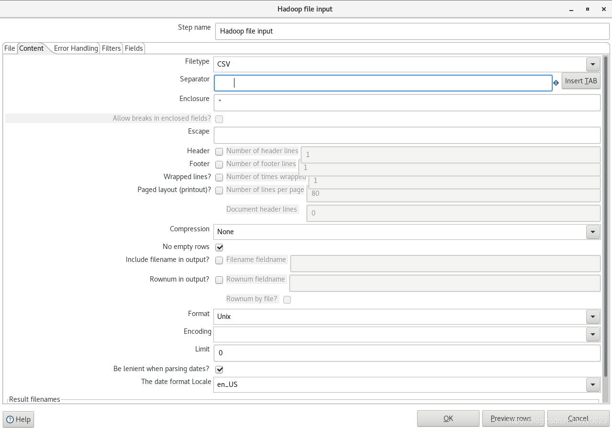Uncheck the No empty rows checkbox

pos(219,247)
